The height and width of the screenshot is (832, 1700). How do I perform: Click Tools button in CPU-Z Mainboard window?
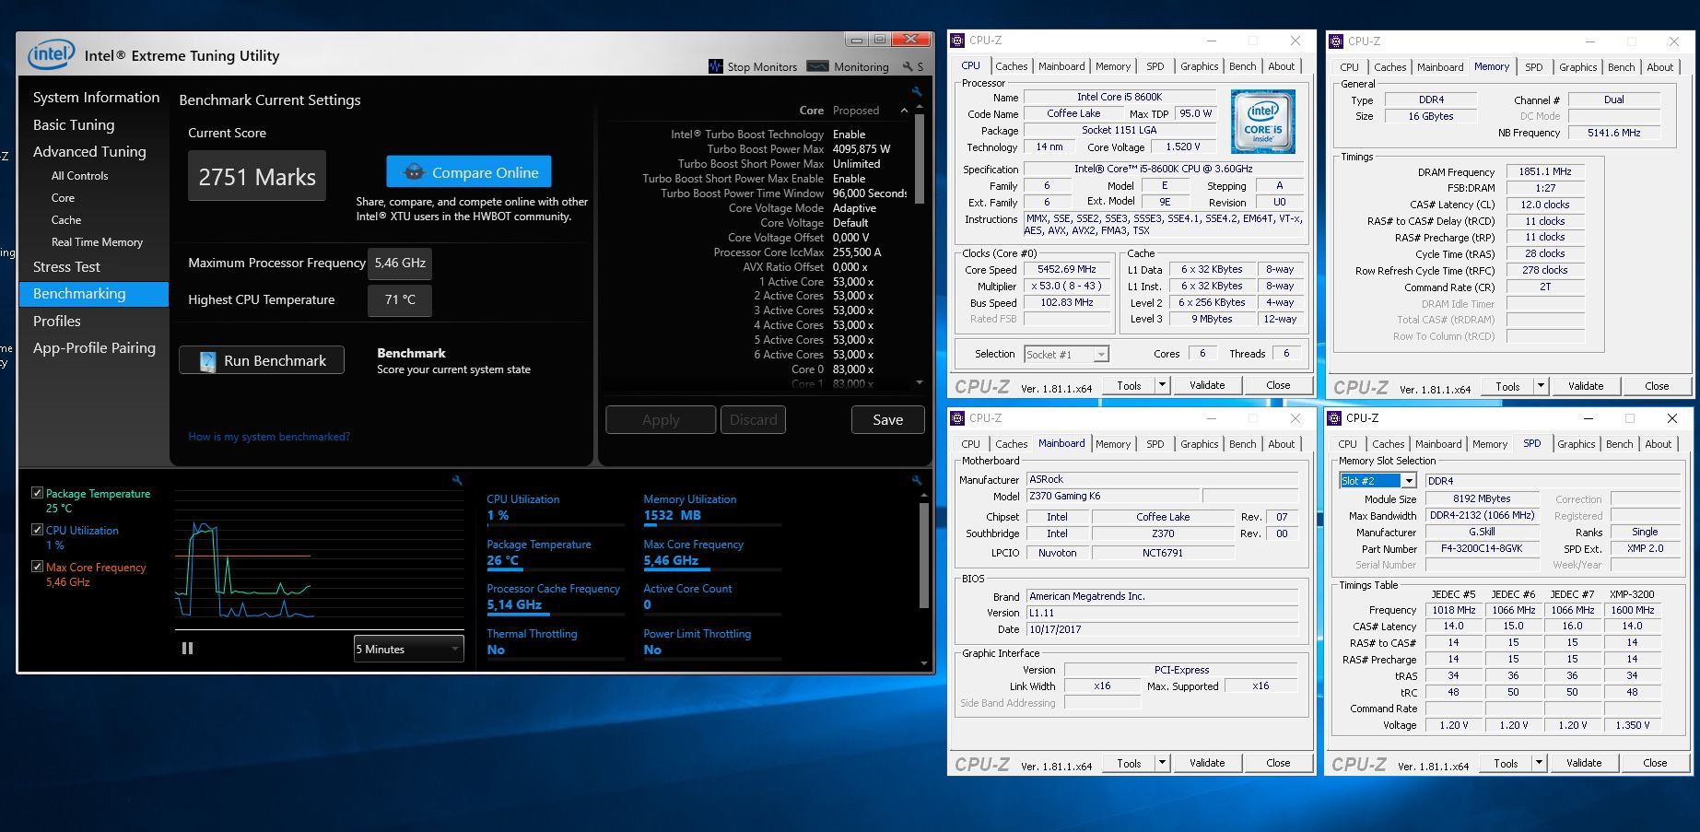click(x=1129, y=763)
